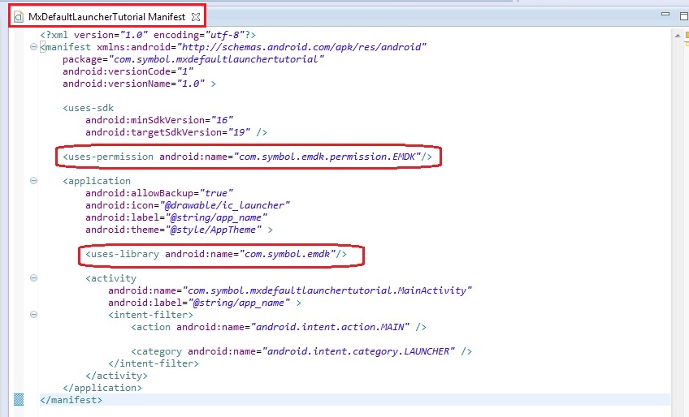Click the blue marker beside closing manifest tag
689x417 pixels.
tap(19, 399)
